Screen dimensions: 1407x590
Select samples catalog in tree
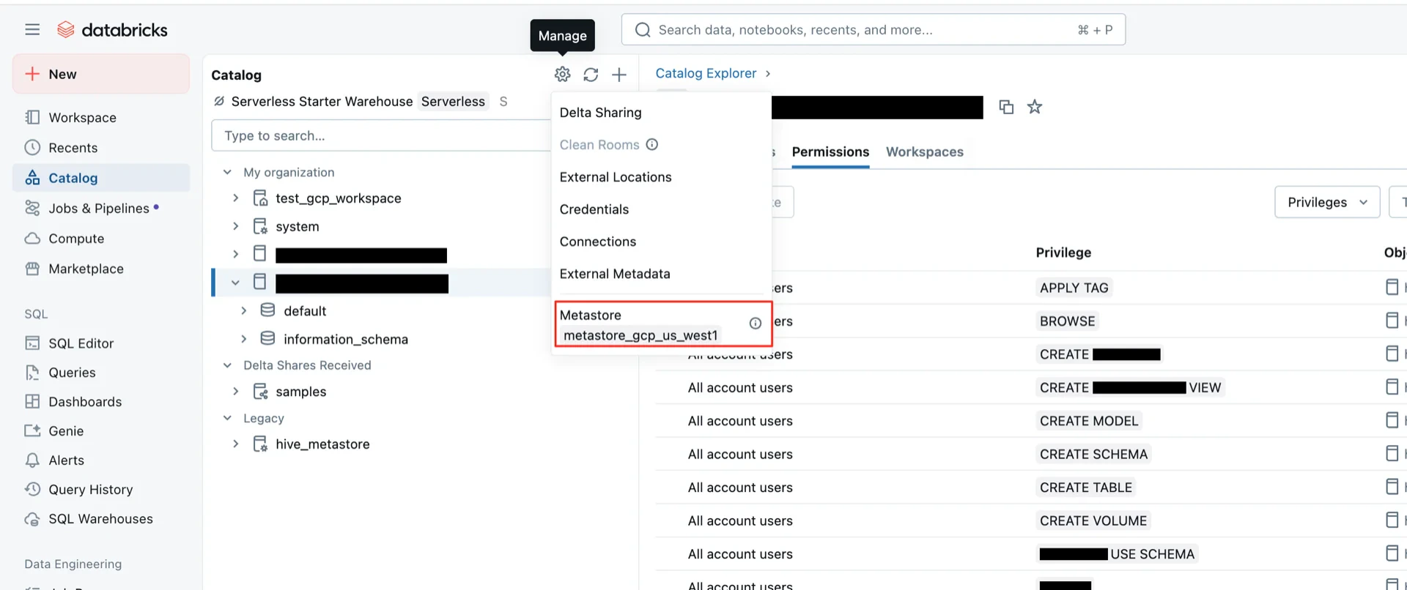pos(300,392)
